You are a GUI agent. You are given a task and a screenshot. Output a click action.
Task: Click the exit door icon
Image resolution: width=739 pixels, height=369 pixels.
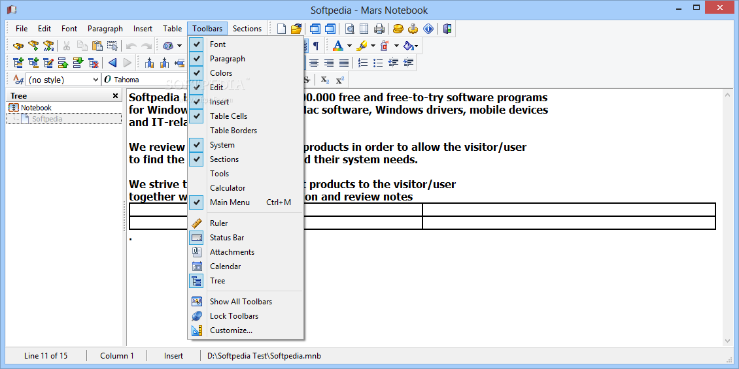click(447, 29)
